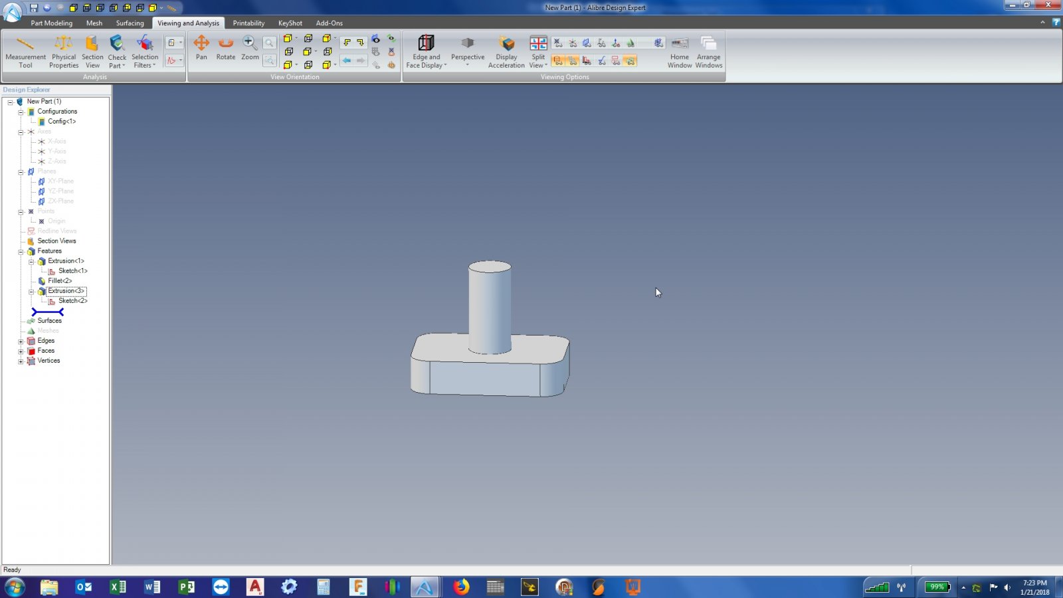
Task: Toggle red sketch visibility icon in lower row
Action: click(587, 60)
